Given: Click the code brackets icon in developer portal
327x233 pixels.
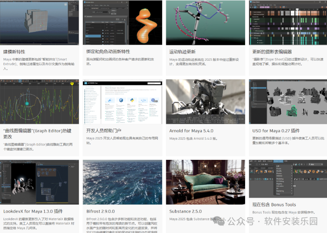Looking at the screenshot, I should 143,100.
